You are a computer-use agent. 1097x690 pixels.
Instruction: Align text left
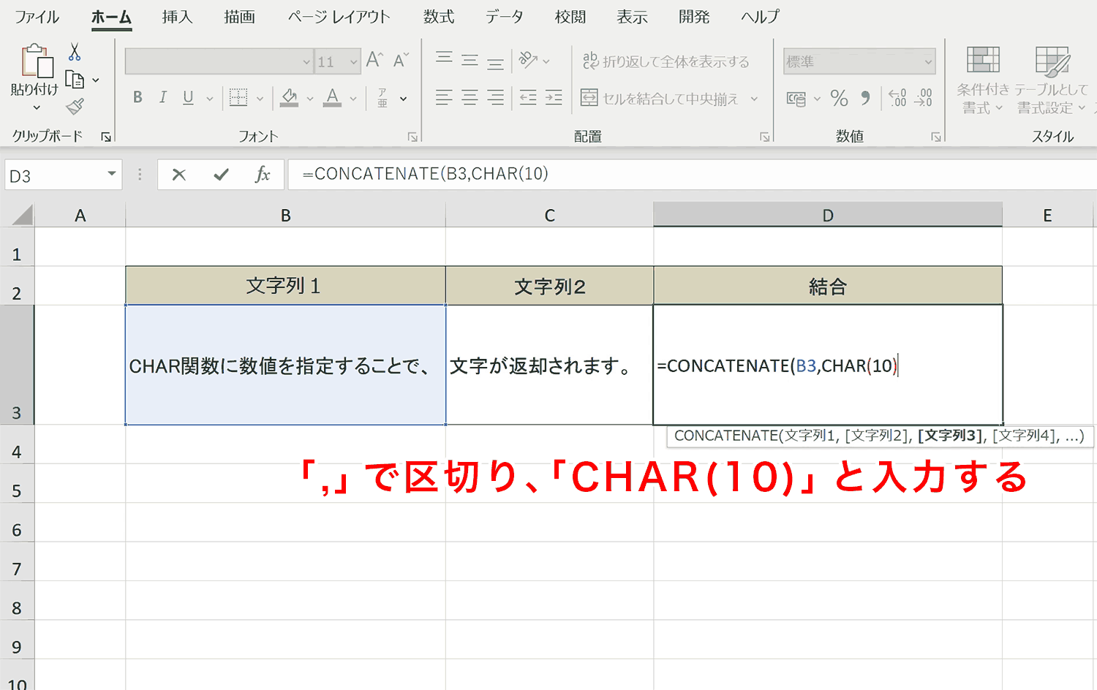(444, 97)
